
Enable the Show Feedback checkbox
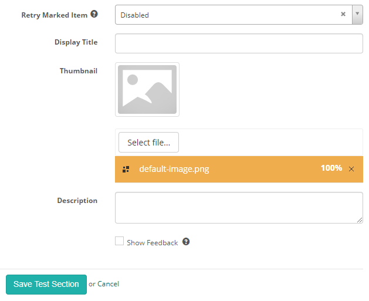[x=120, y=241]
